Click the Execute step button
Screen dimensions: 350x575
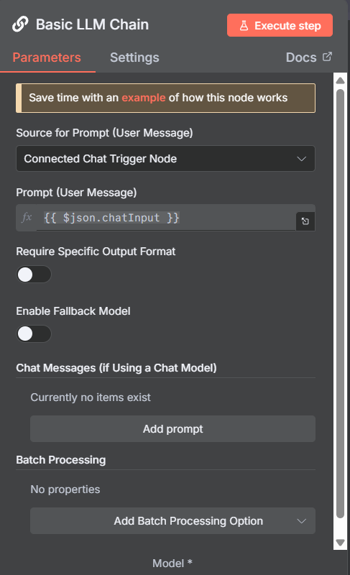click(280, 25)
